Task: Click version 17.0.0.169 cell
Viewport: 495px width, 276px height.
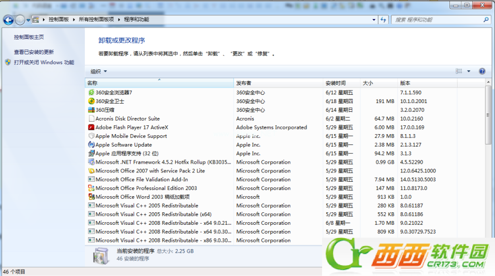Action: [412, 127]
